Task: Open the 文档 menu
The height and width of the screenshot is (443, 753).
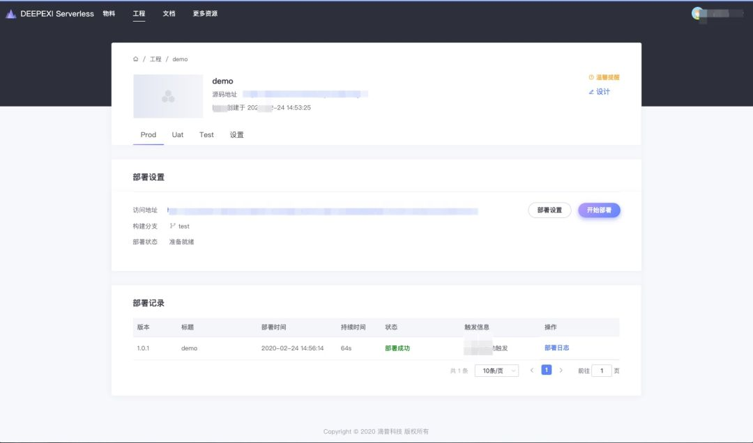Action: [169, 13]
